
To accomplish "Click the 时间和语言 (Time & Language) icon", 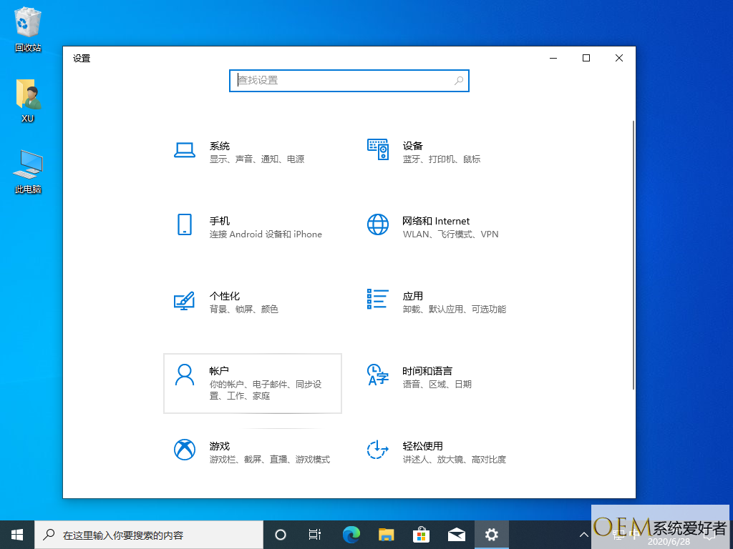I will [377, 375].
